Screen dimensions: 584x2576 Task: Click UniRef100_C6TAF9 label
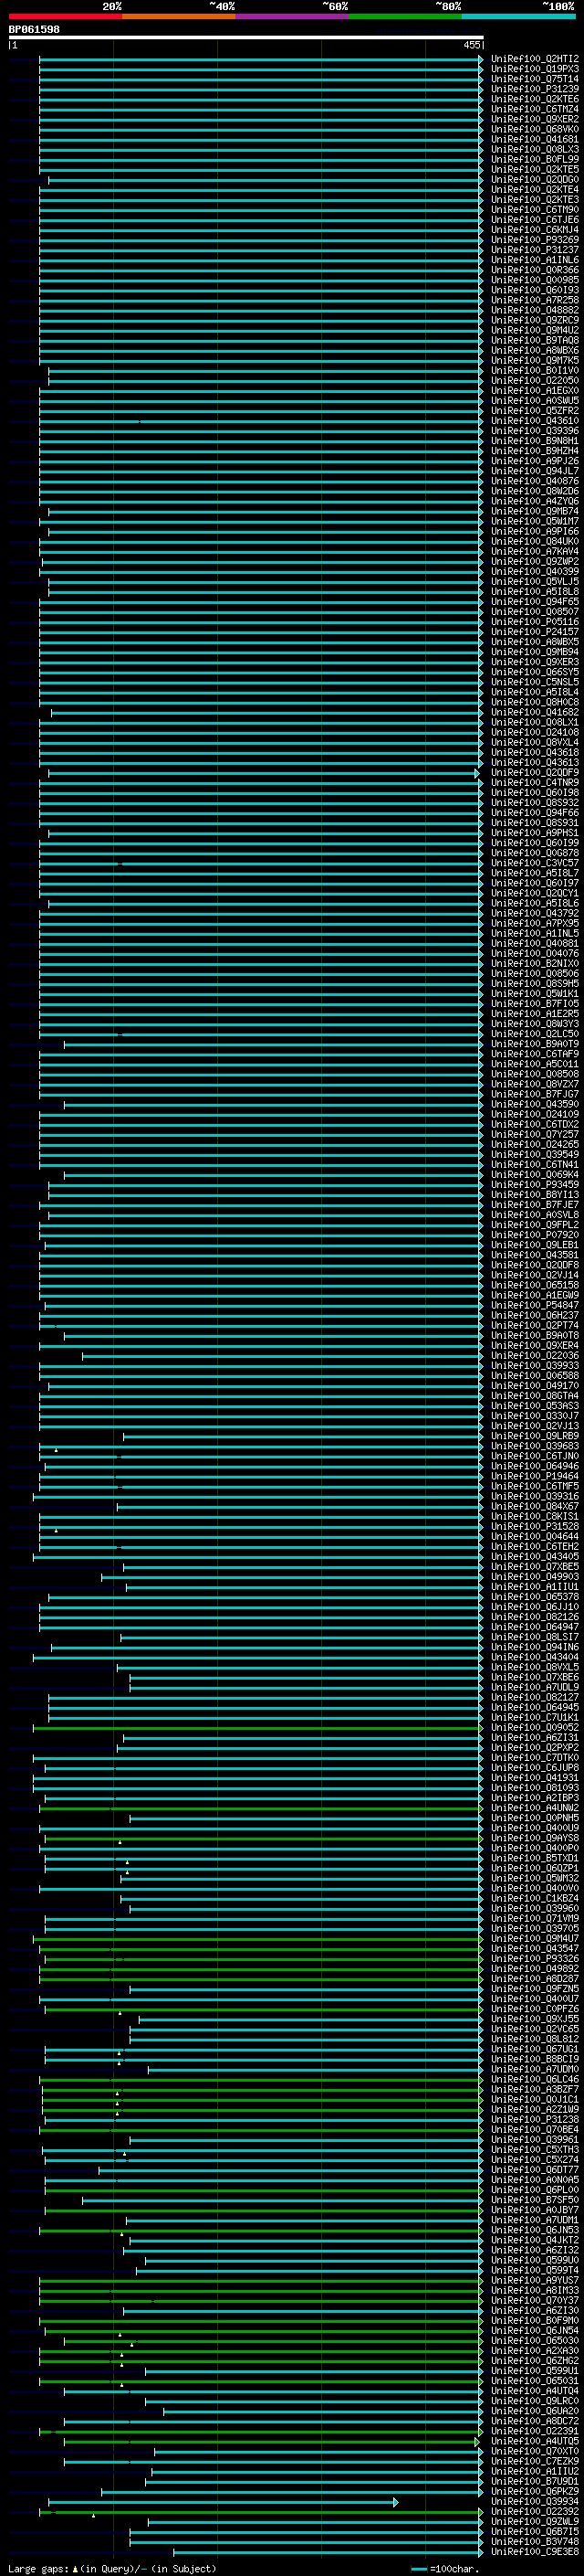click(x=535, y=1054)
